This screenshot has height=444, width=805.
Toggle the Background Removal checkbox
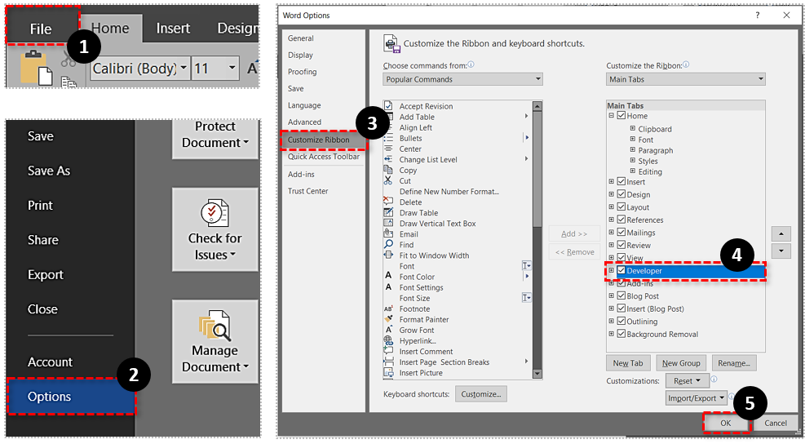621,334
